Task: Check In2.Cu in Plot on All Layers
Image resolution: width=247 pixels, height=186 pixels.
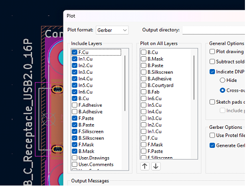Action: 144,125
